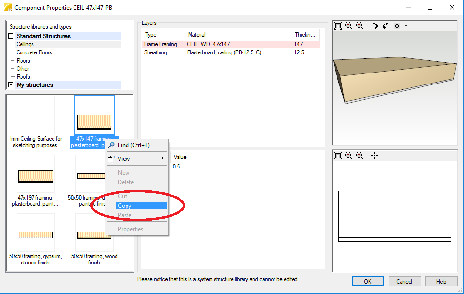The height and width of the screenshot is (294, 464).
Task: Click the Paste context menu entry
Action: click(125, 215)
